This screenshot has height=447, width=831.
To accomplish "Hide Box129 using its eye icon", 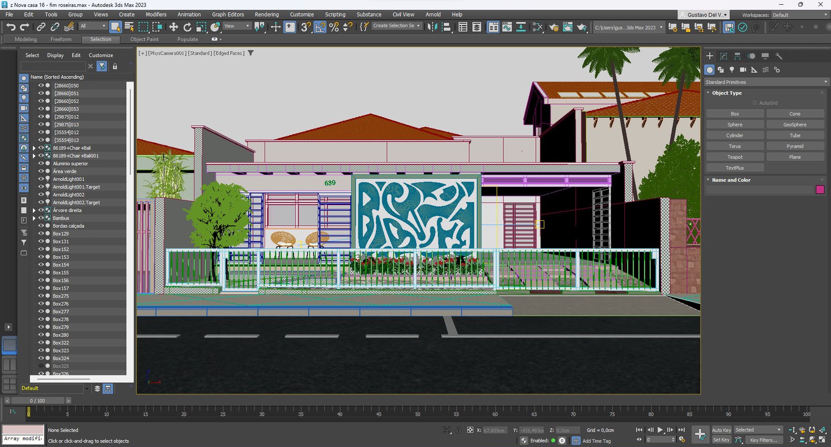I will 41,233.
